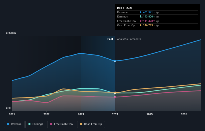Screen dimensions: 205x131
Task: Click the Cash From Op data point at 2024
Action: coord(115,93)
